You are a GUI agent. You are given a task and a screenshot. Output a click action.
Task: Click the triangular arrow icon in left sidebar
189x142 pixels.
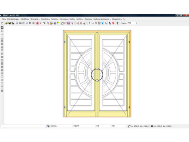[x=2, y=54]
